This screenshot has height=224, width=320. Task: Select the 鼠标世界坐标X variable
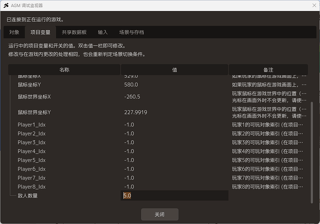[x=34, y=97]
